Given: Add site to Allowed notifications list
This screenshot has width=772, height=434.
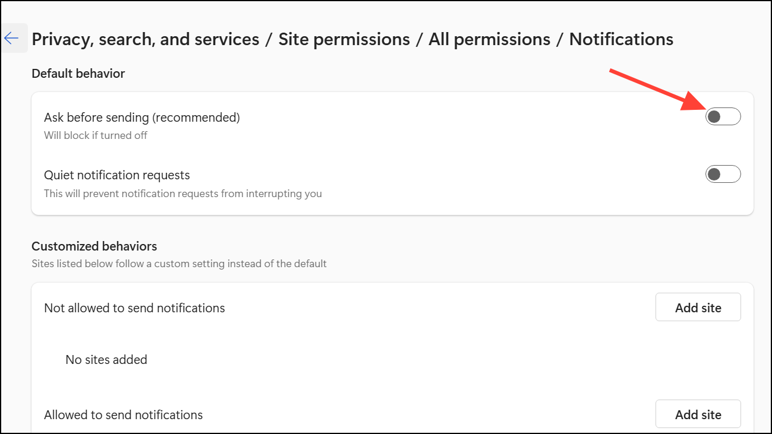Looking at the screenshot, I should (x=698, y=414).
